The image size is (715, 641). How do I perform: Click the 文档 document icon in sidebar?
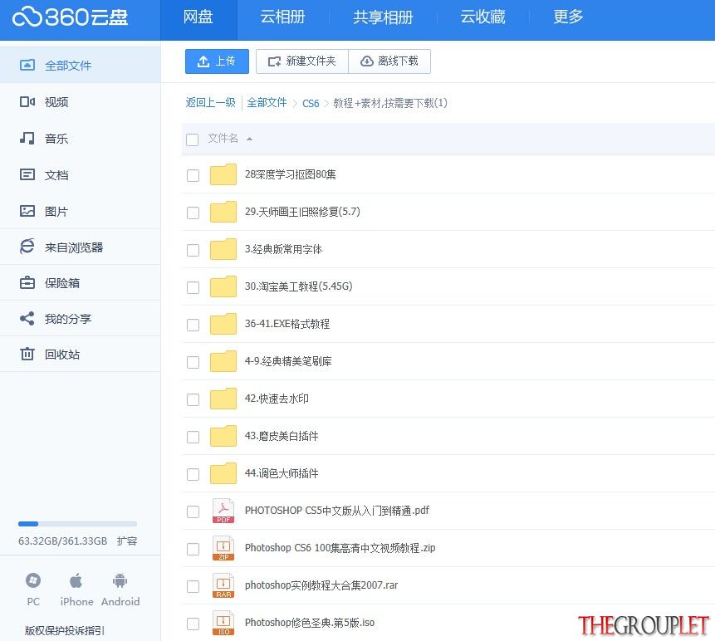(x=27, y=174)
